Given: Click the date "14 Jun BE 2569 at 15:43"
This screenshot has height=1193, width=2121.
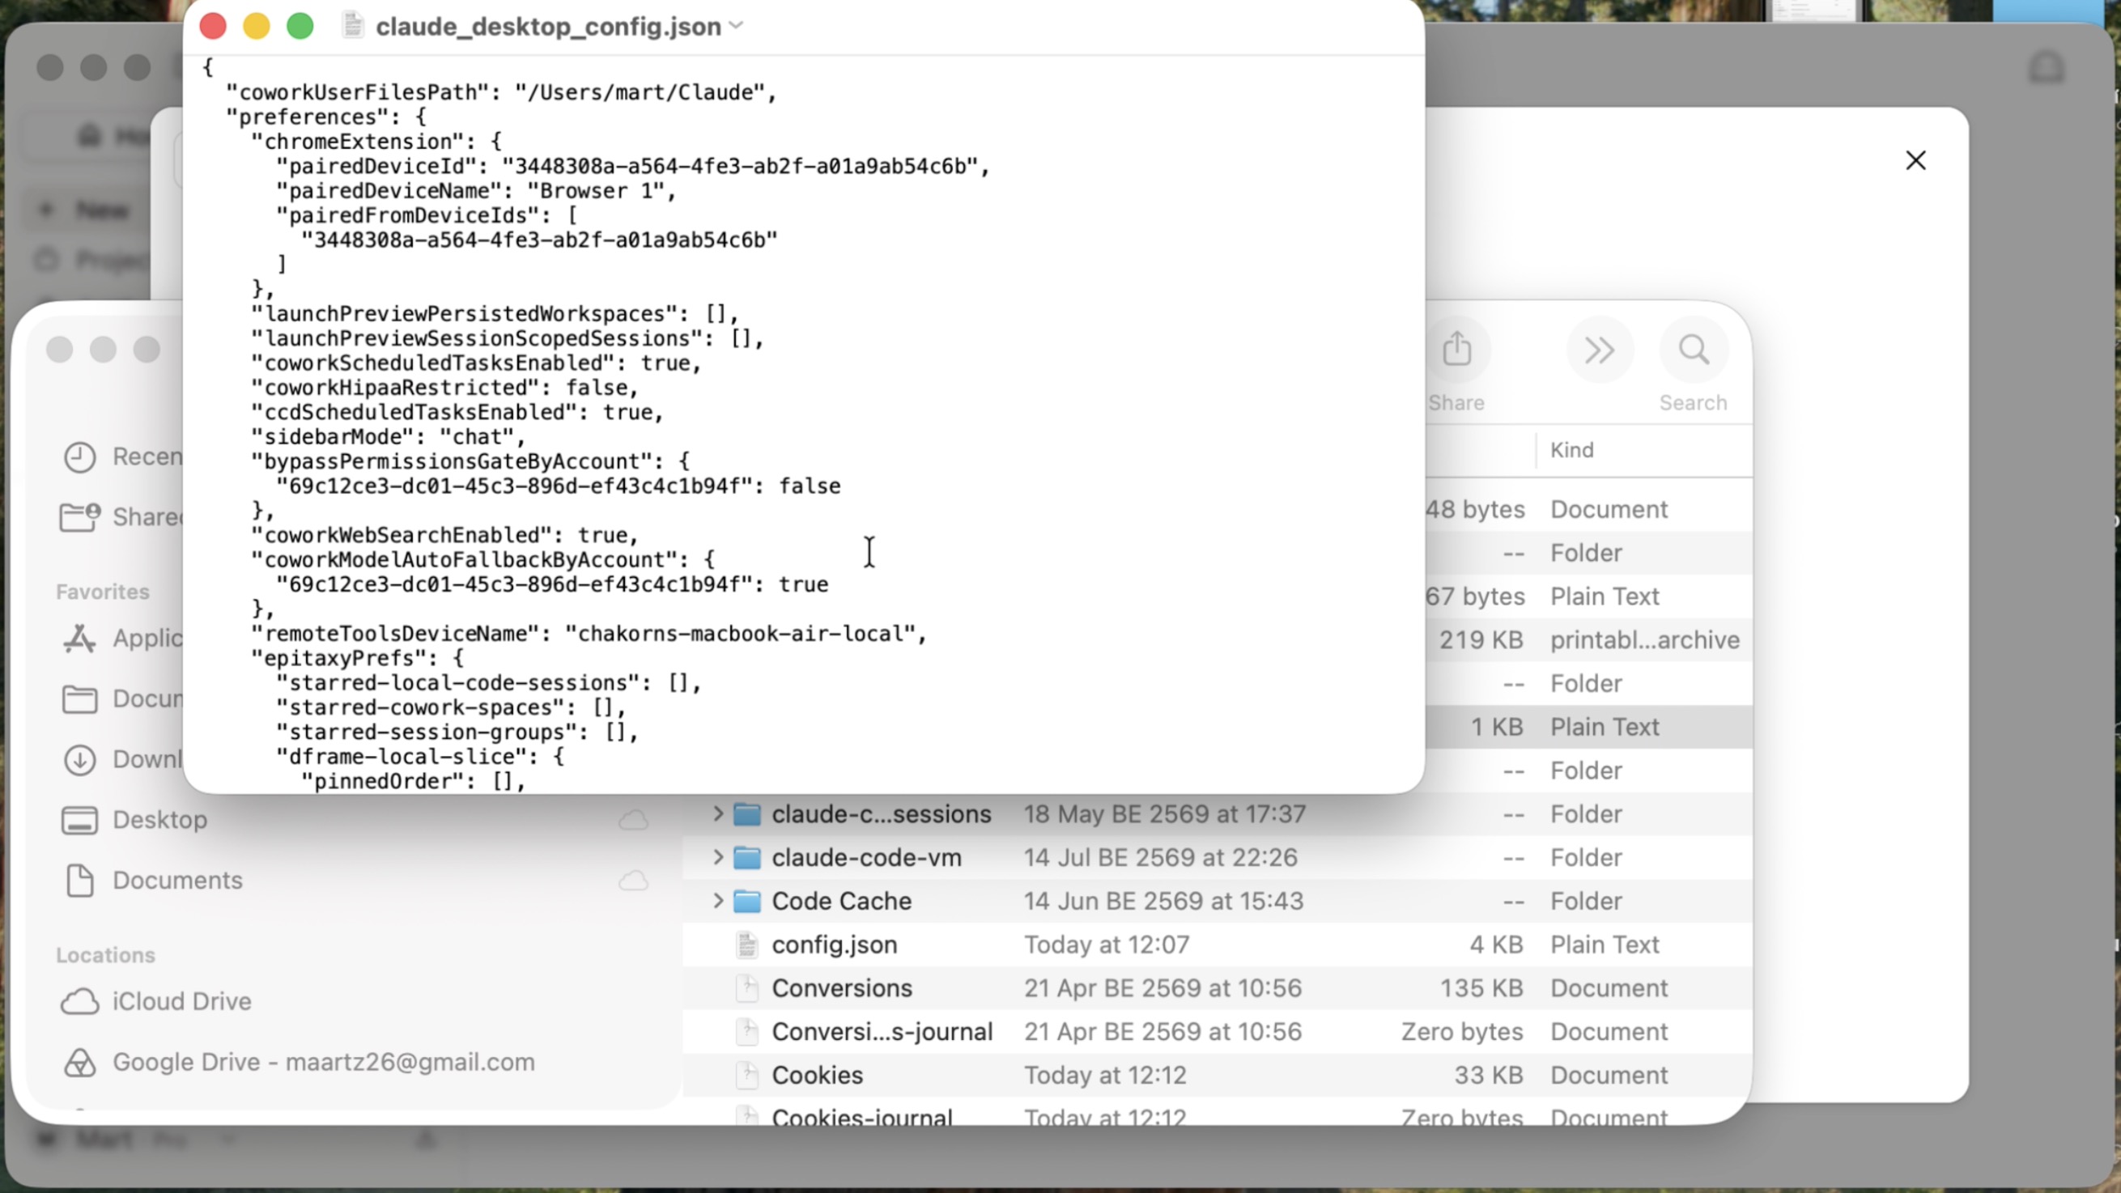Looking at the screenshot, I should [x=1163, y=902].
